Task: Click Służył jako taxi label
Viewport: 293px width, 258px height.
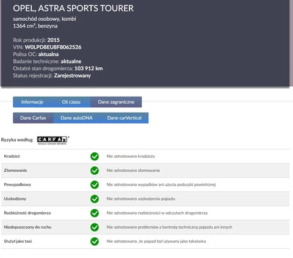Action: coord(18,241)
